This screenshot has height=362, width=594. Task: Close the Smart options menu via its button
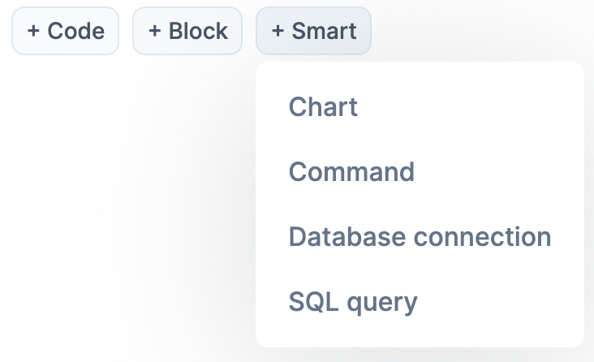(x=313, y=31)
